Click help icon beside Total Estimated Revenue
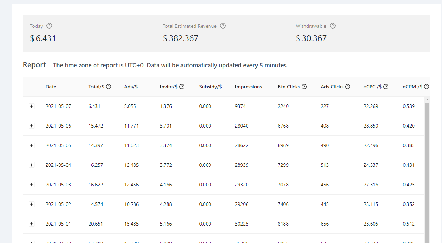This screenshot has width=442, height=243. pyautogui.click(x=223, y=26)
